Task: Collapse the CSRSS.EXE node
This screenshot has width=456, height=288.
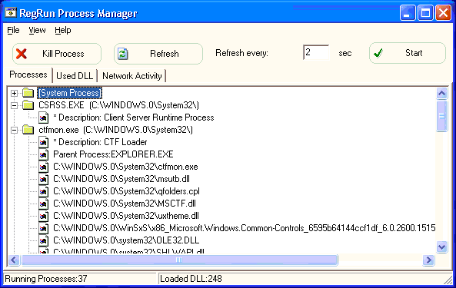Action: point(14,105)
